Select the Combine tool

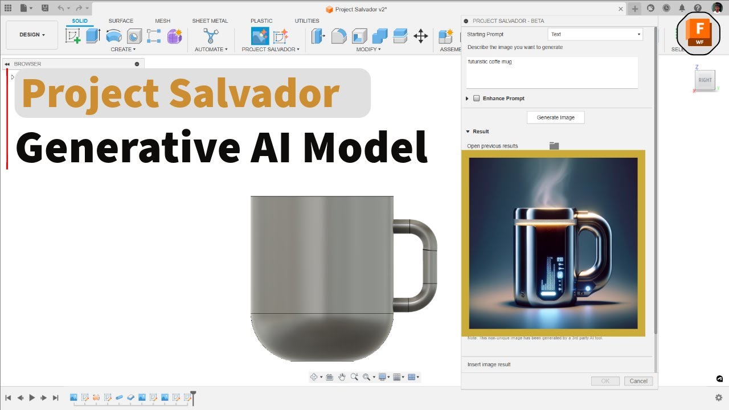click(380, 36)
